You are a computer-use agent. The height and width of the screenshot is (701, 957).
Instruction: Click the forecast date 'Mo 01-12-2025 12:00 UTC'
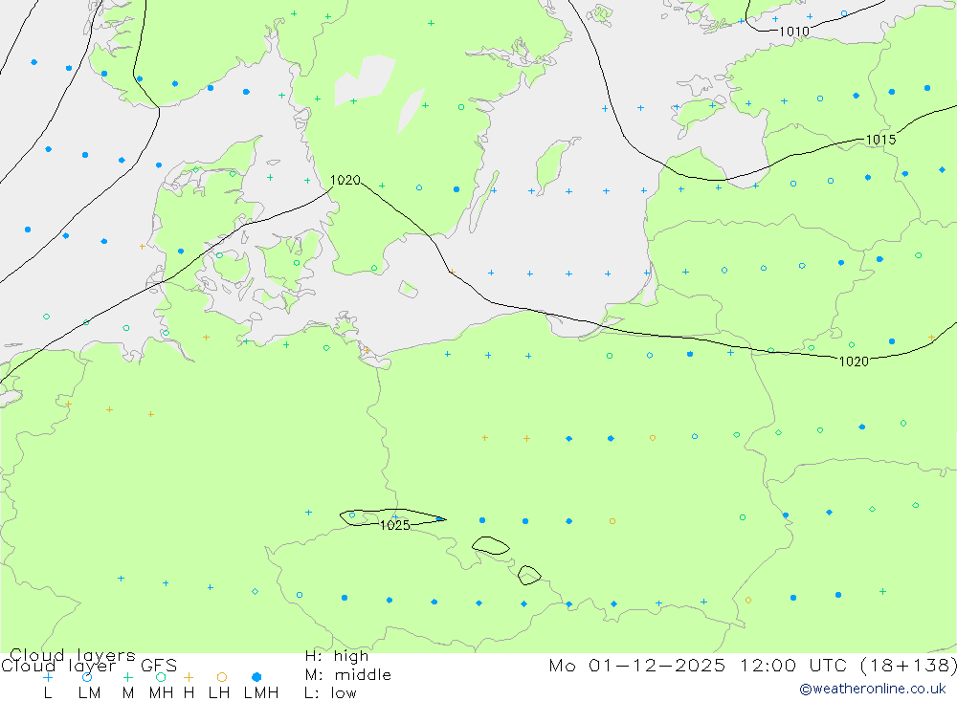[x=701, y=665]
